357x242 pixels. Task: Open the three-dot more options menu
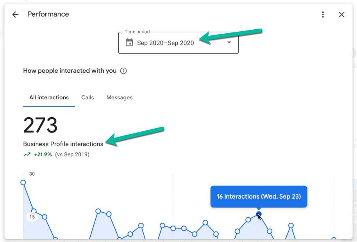coord(323,14)
